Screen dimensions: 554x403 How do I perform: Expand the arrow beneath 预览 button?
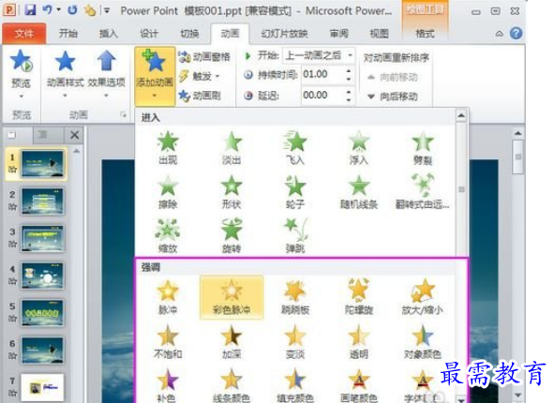click(x=22, y=97)
